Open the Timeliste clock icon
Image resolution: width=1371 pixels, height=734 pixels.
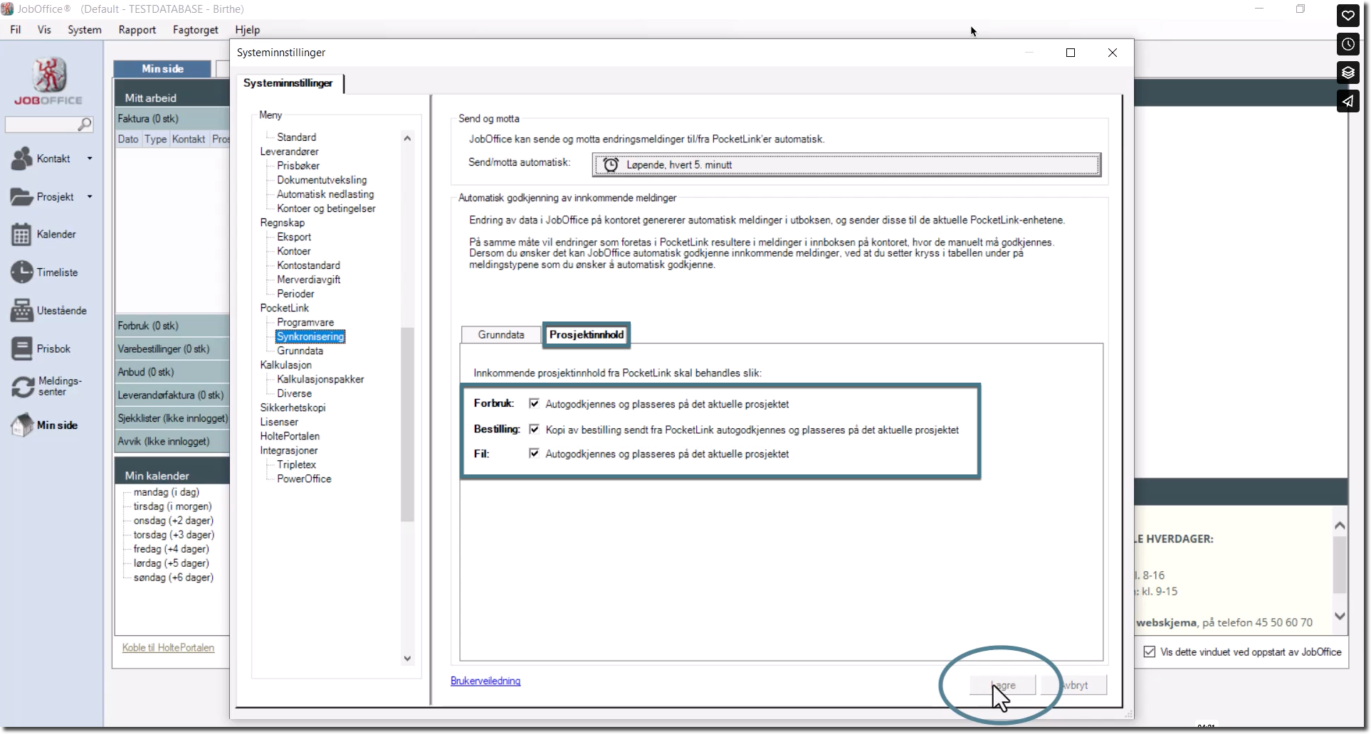pyautogui.click(x=21, y=272)
